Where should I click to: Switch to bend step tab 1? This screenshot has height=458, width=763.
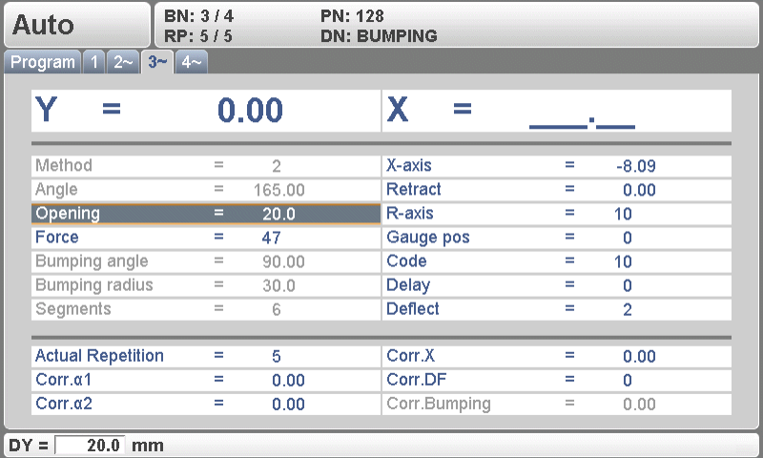tap(93, 62)
